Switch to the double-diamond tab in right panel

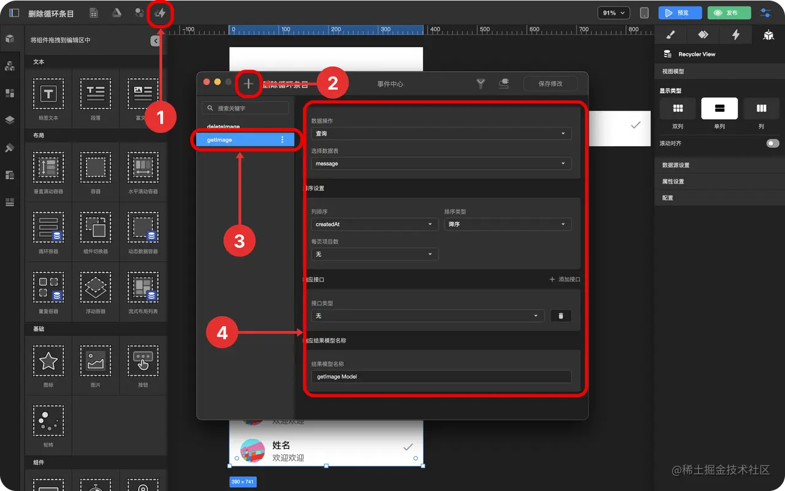pyautogui.click(x=703, y=35)
